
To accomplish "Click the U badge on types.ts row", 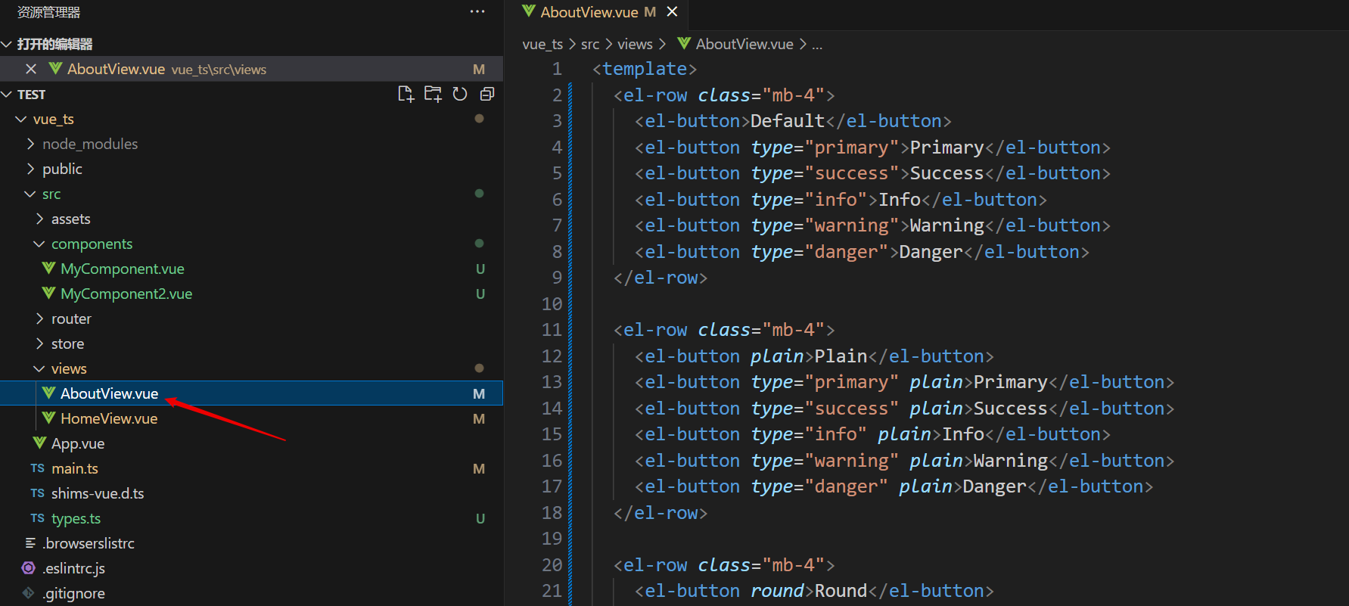I will click(480, 518).
